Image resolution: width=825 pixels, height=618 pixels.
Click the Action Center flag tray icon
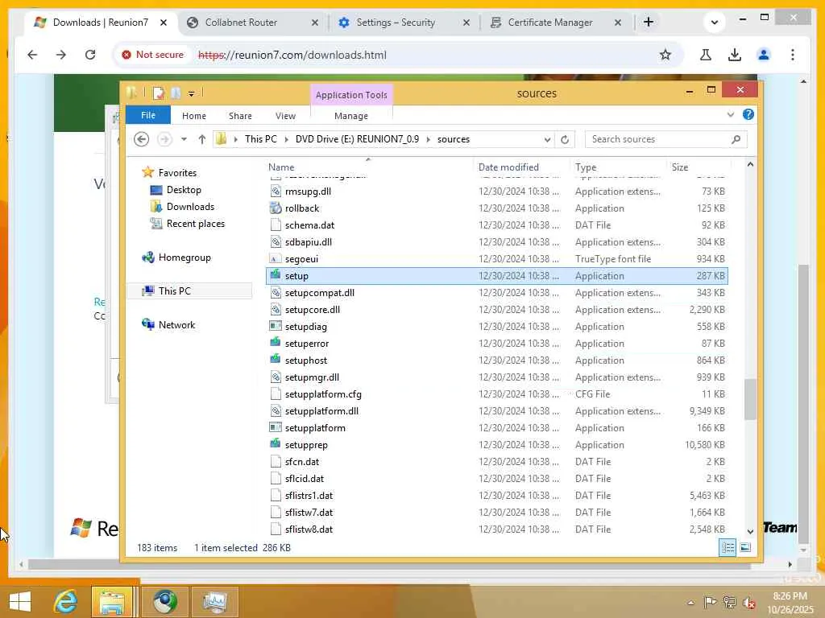pos(710,602)
